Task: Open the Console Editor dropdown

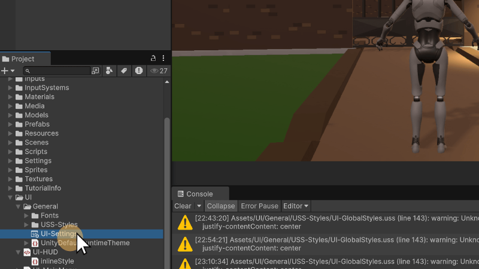Action: 295,206
